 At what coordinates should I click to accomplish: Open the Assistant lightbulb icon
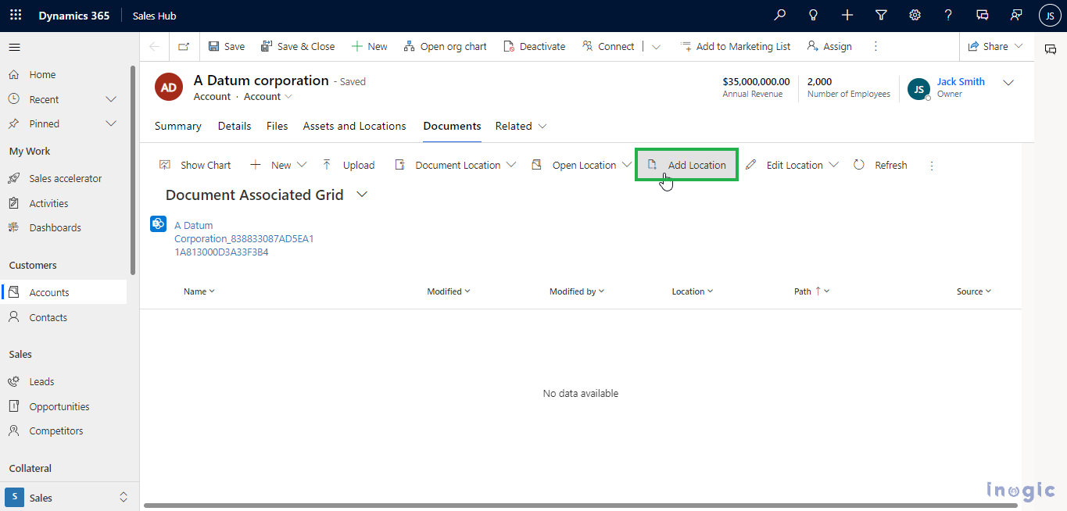(x=813, y=16)
